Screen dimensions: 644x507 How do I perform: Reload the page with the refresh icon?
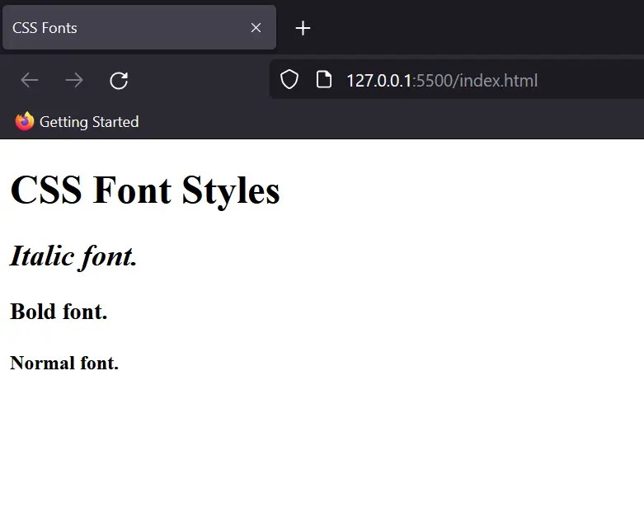click(119, 81)
